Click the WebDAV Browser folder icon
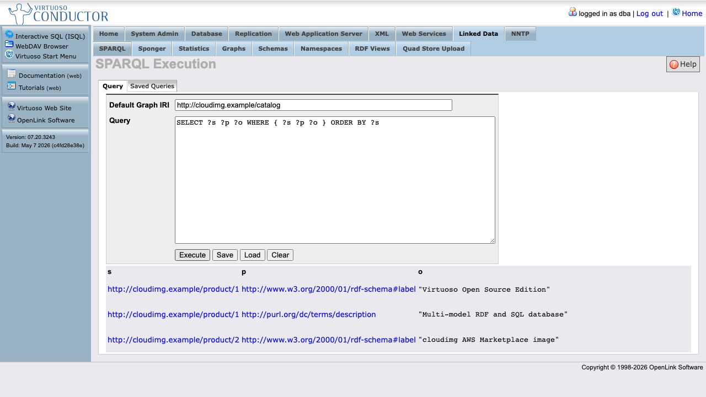The width and height of the screenshot is (706, 397). pyautogui.click(x=9, y=44)
